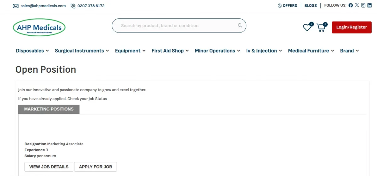This screenshot has width=377, height=176.
Task: Open the Instagram profile icon
Action: (363, 5)
